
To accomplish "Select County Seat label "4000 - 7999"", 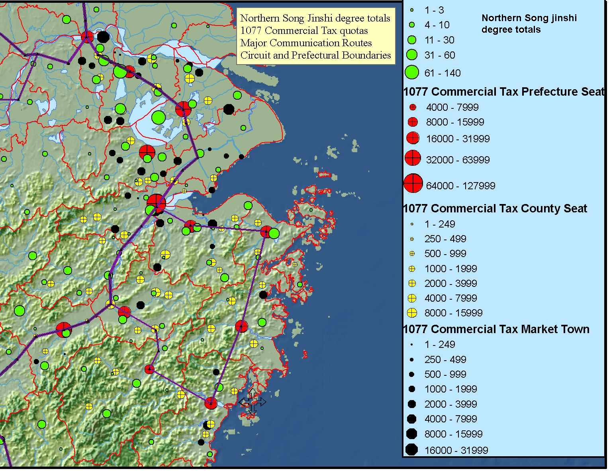I will [451, 298].
